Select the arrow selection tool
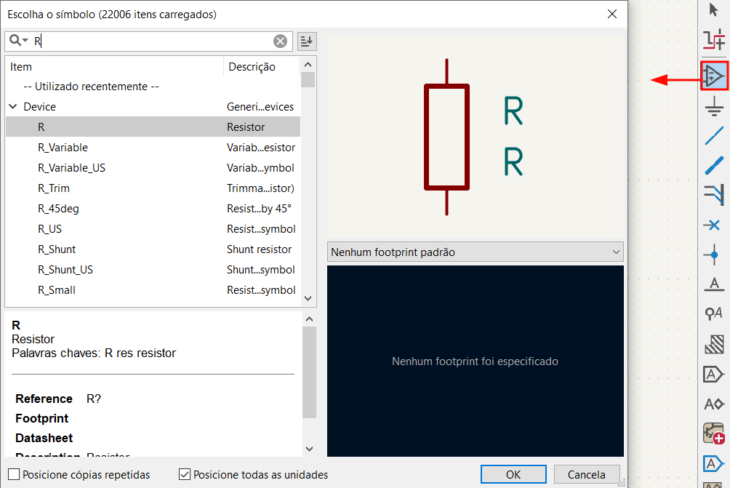The width and height of the screenshot is (730, 488). click(713, 9)
